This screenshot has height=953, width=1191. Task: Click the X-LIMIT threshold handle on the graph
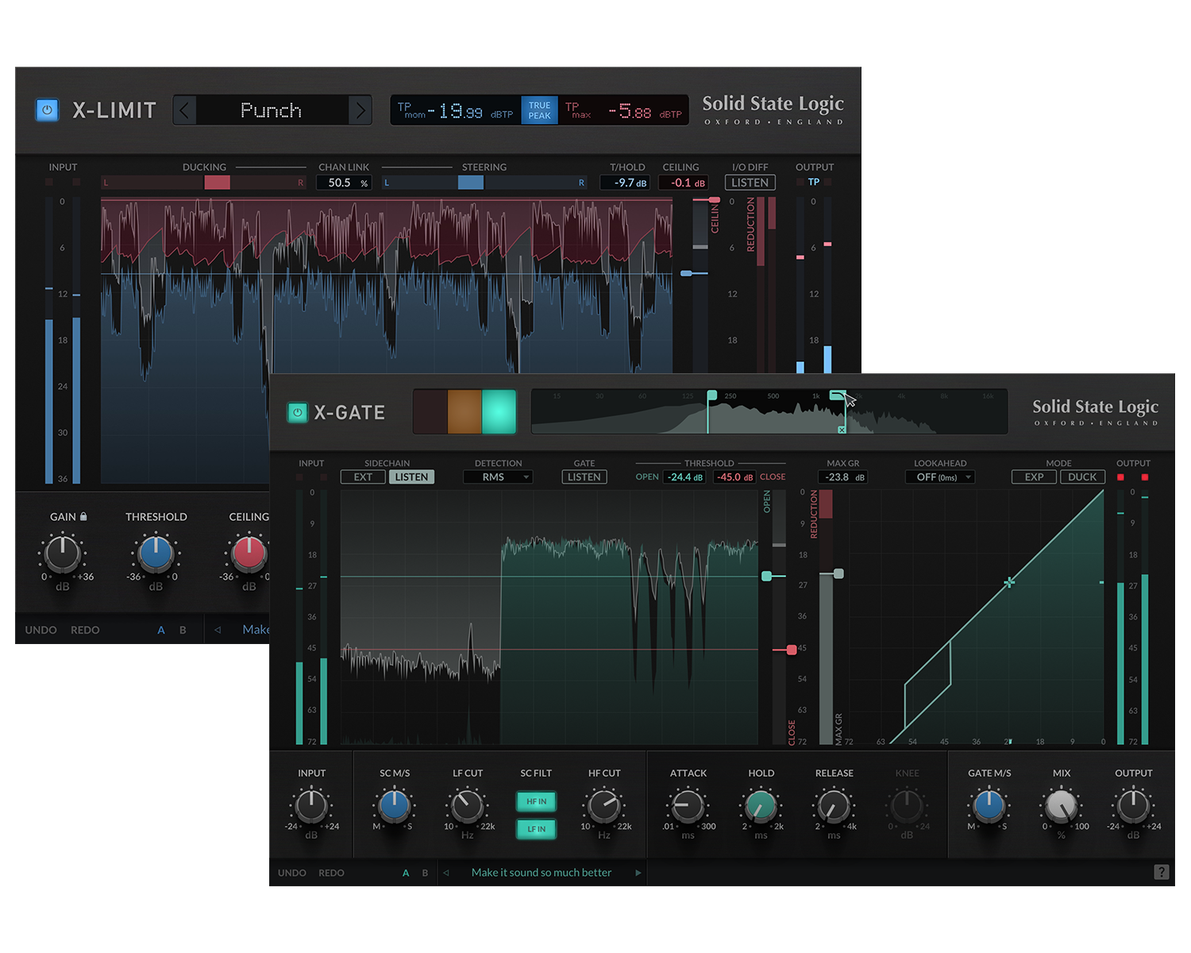687,273
